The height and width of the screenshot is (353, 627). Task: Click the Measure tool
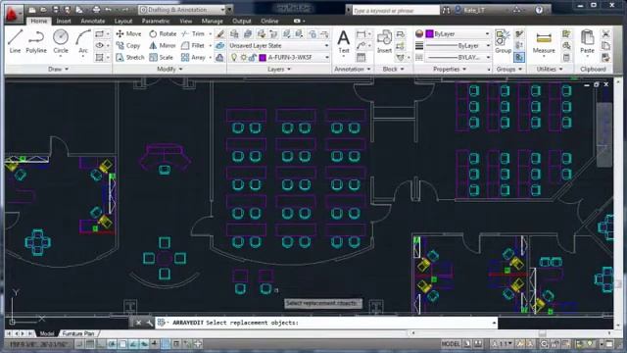coord(544,43)
